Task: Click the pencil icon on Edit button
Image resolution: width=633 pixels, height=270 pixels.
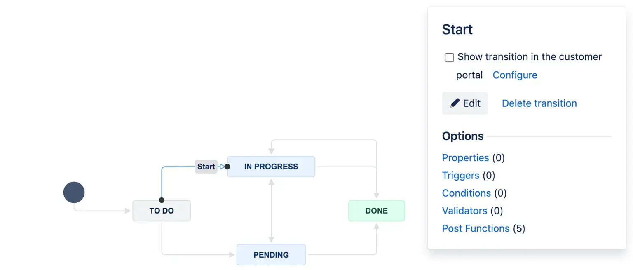Action: click(x=455, y=103)
